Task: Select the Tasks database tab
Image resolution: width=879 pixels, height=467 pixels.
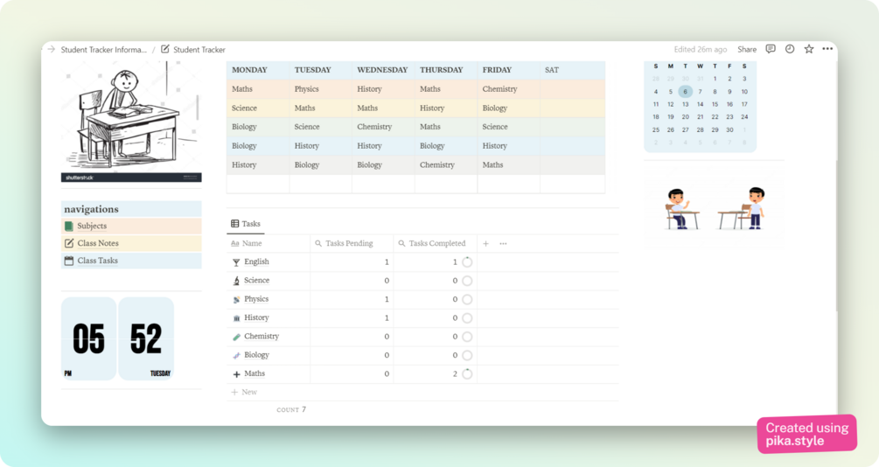Action: [x=246, y=224]
